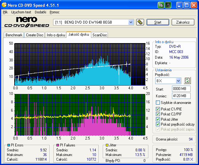Uncheck Pokaż Jitter checkbox
The image size is (199, 165).
[158, 119]
